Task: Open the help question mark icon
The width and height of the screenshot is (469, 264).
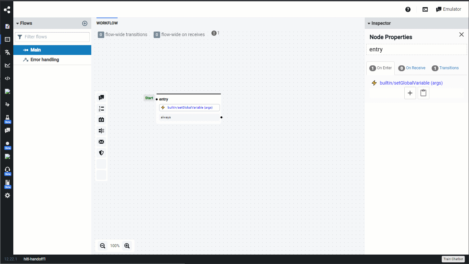Action: 408,9
